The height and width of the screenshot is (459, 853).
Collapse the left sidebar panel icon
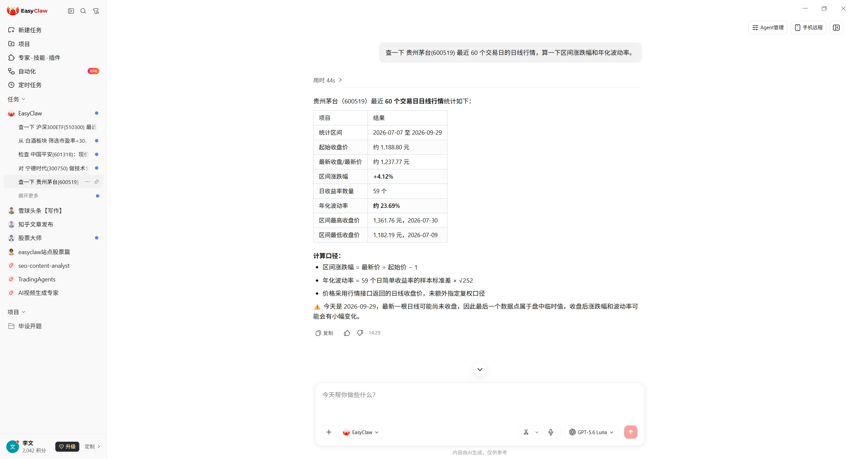click(x=71, y=11)
